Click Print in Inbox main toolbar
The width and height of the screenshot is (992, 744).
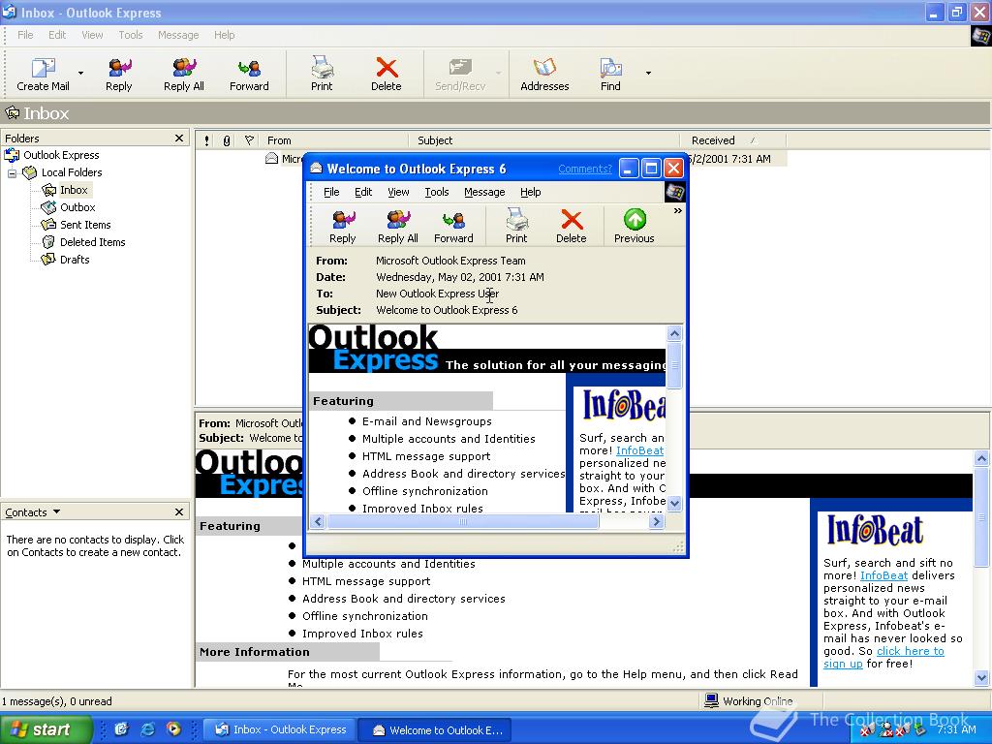(322, 74)
